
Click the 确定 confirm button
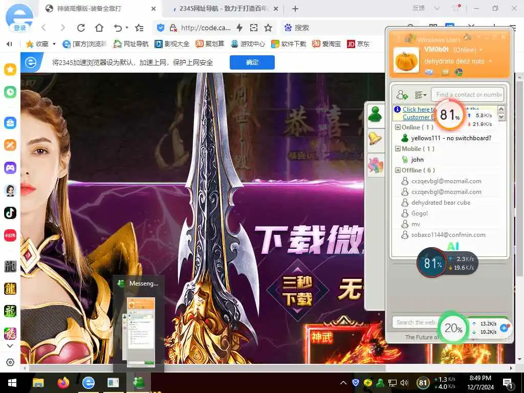(252, 62)
